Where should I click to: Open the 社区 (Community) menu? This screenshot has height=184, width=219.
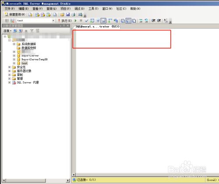point(121,9)
